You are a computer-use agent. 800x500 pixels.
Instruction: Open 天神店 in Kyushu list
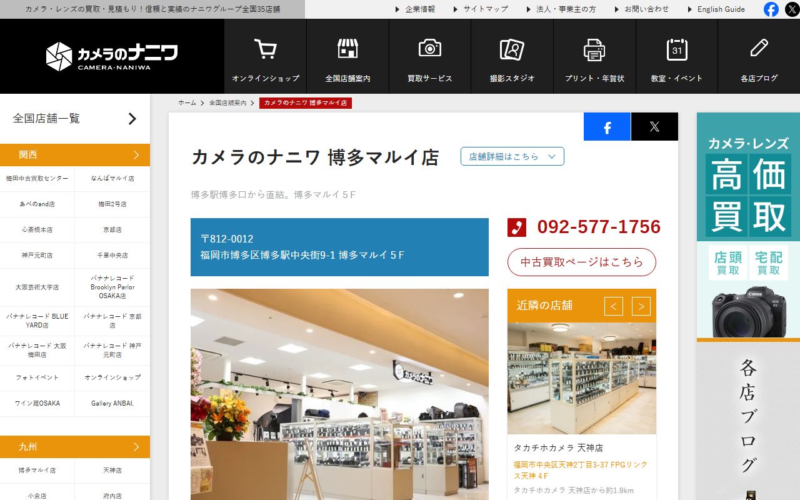pos(112,470)
